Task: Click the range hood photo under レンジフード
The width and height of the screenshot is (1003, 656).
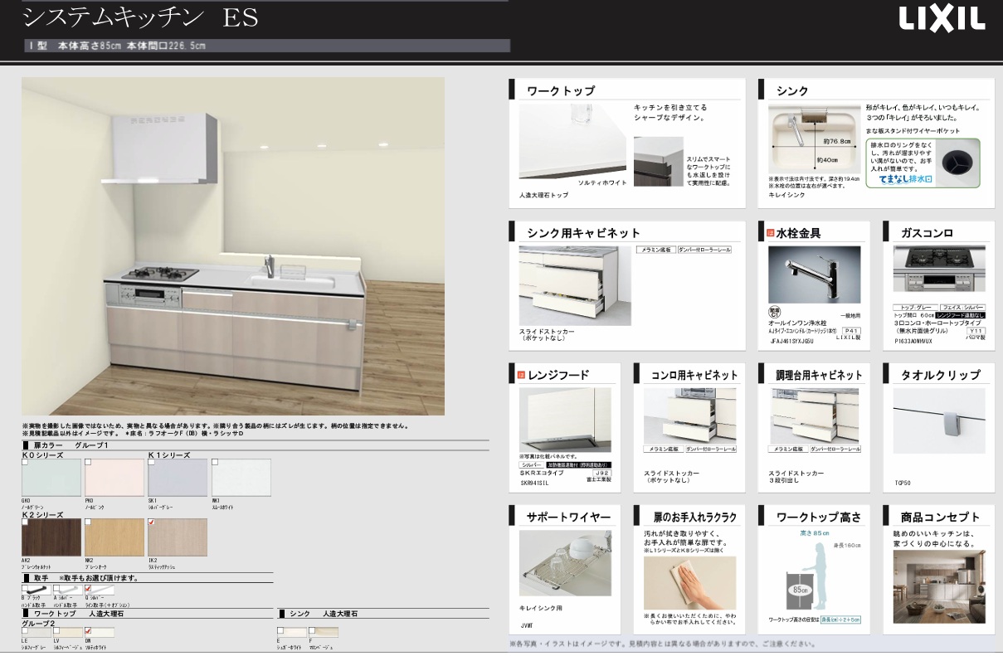Action: (x=565, y=419)
